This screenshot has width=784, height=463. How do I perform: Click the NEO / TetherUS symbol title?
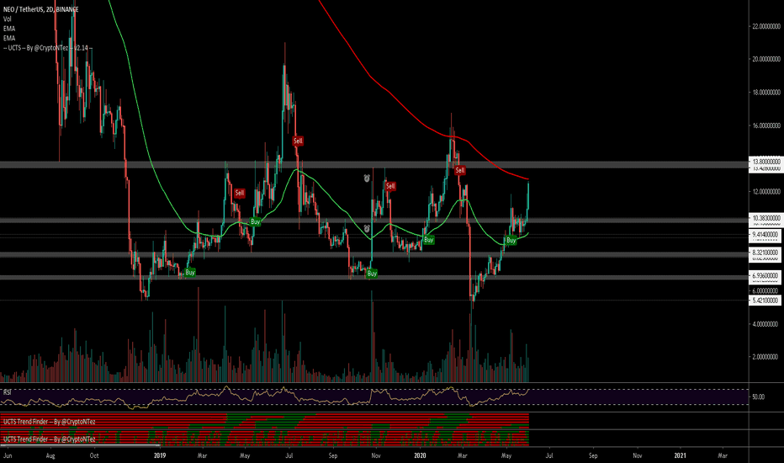[x=41, y=9]
